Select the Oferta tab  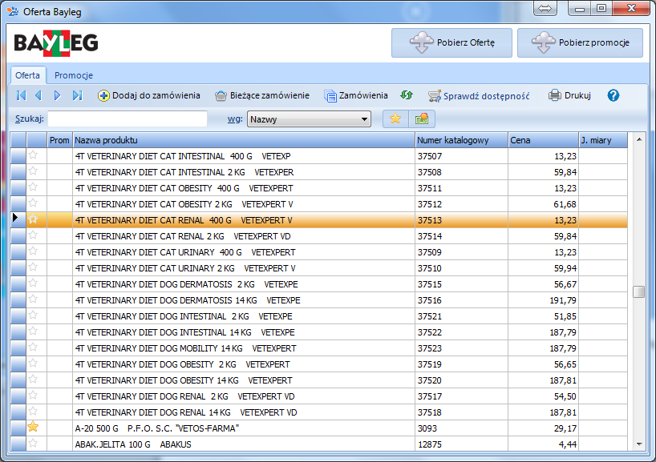click(27, 75)
